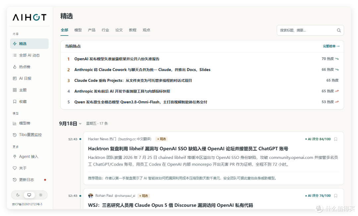Viewport: 358px width, 216px height.
Task: Open 主题 grid item in sidebar
Action: click(29, 90)
